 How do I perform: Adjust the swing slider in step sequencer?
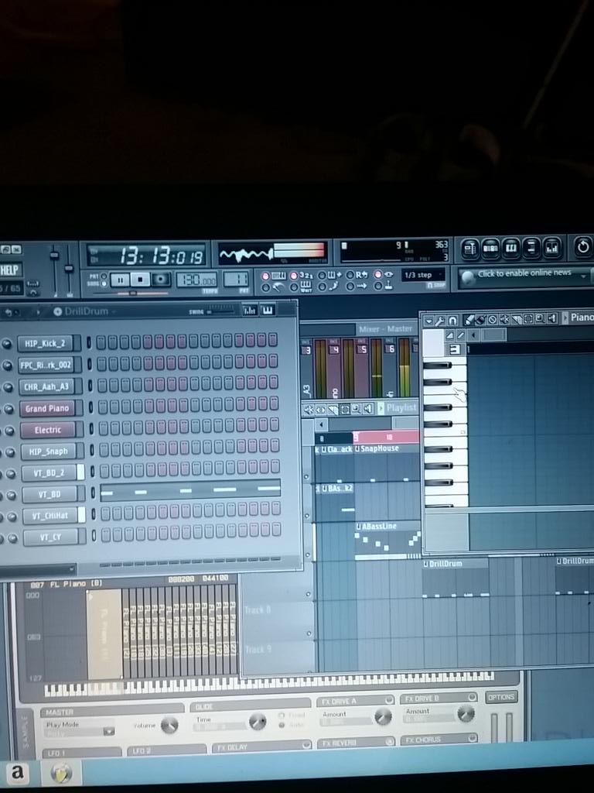[x=220, y=311]
